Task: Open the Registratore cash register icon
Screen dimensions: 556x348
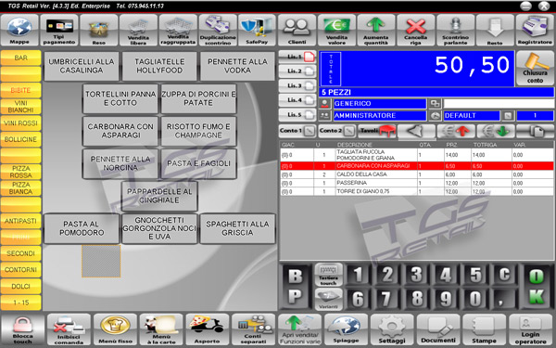Action: (x=535, y=31)
